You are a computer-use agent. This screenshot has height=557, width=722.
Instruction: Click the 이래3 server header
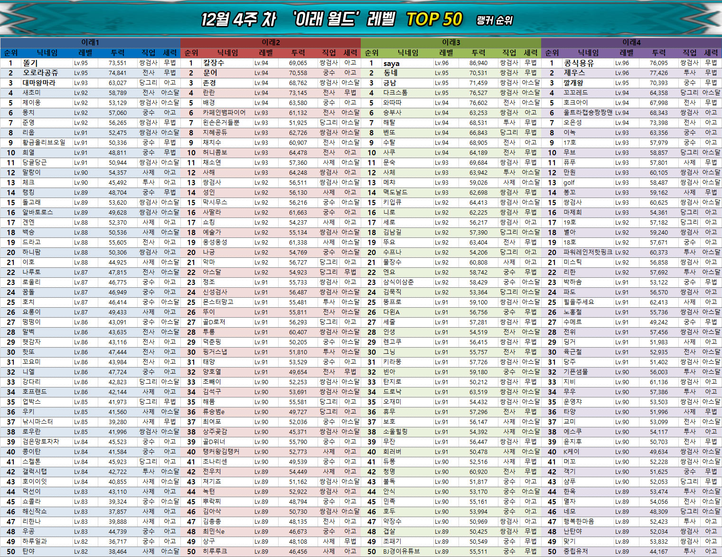(x=451, y=42)
